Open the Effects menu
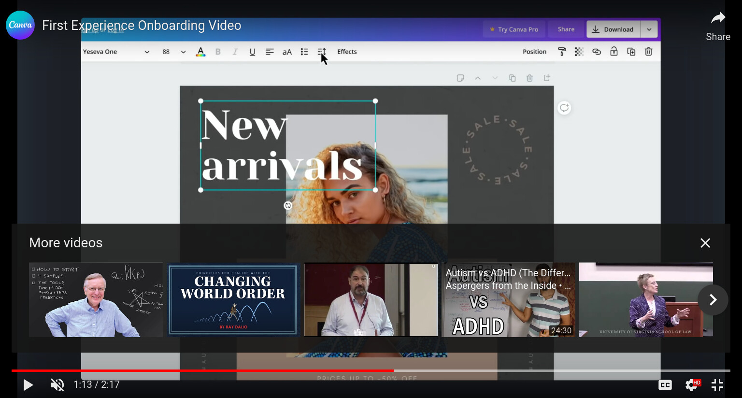Screen dimensions: 742x398 pyautogui.click(x=347, y=52)
